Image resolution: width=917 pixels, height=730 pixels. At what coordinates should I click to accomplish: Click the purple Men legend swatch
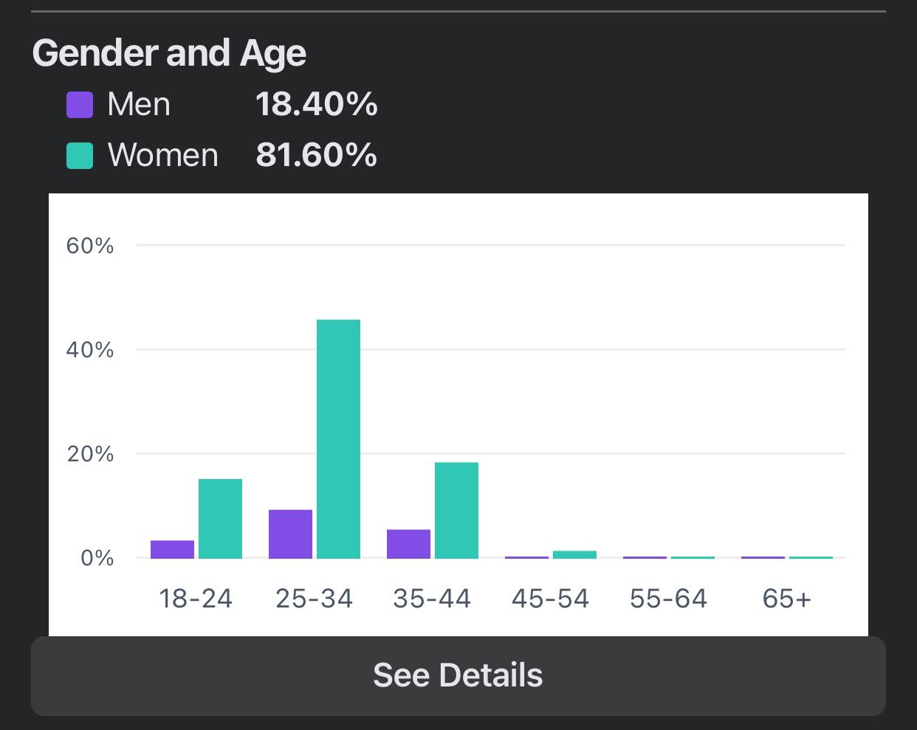coord(80,105)
